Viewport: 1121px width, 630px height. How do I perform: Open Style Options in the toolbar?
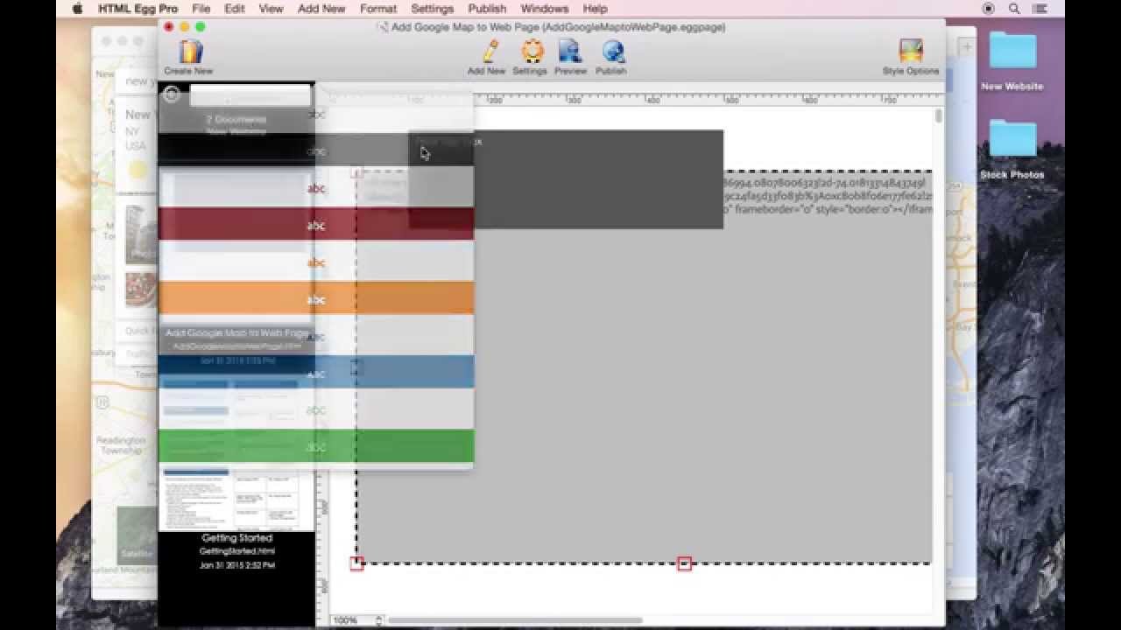click(911, 57)
